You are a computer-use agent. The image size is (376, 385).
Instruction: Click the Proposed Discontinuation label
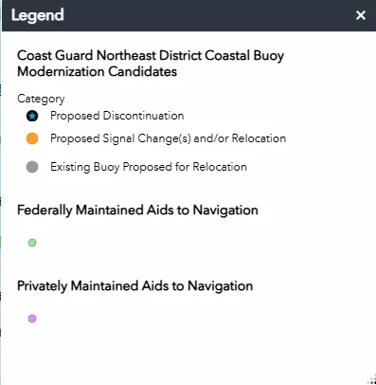coord(117,116)
